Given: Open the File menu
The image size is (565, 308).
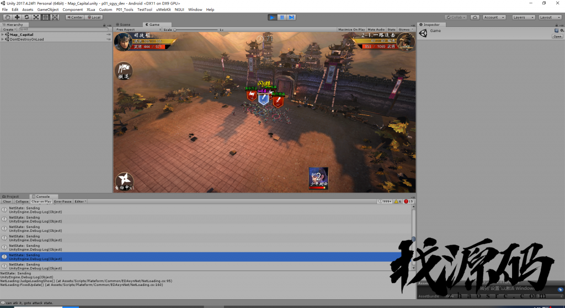Looking at the screenshot, I should click(4, 10).
